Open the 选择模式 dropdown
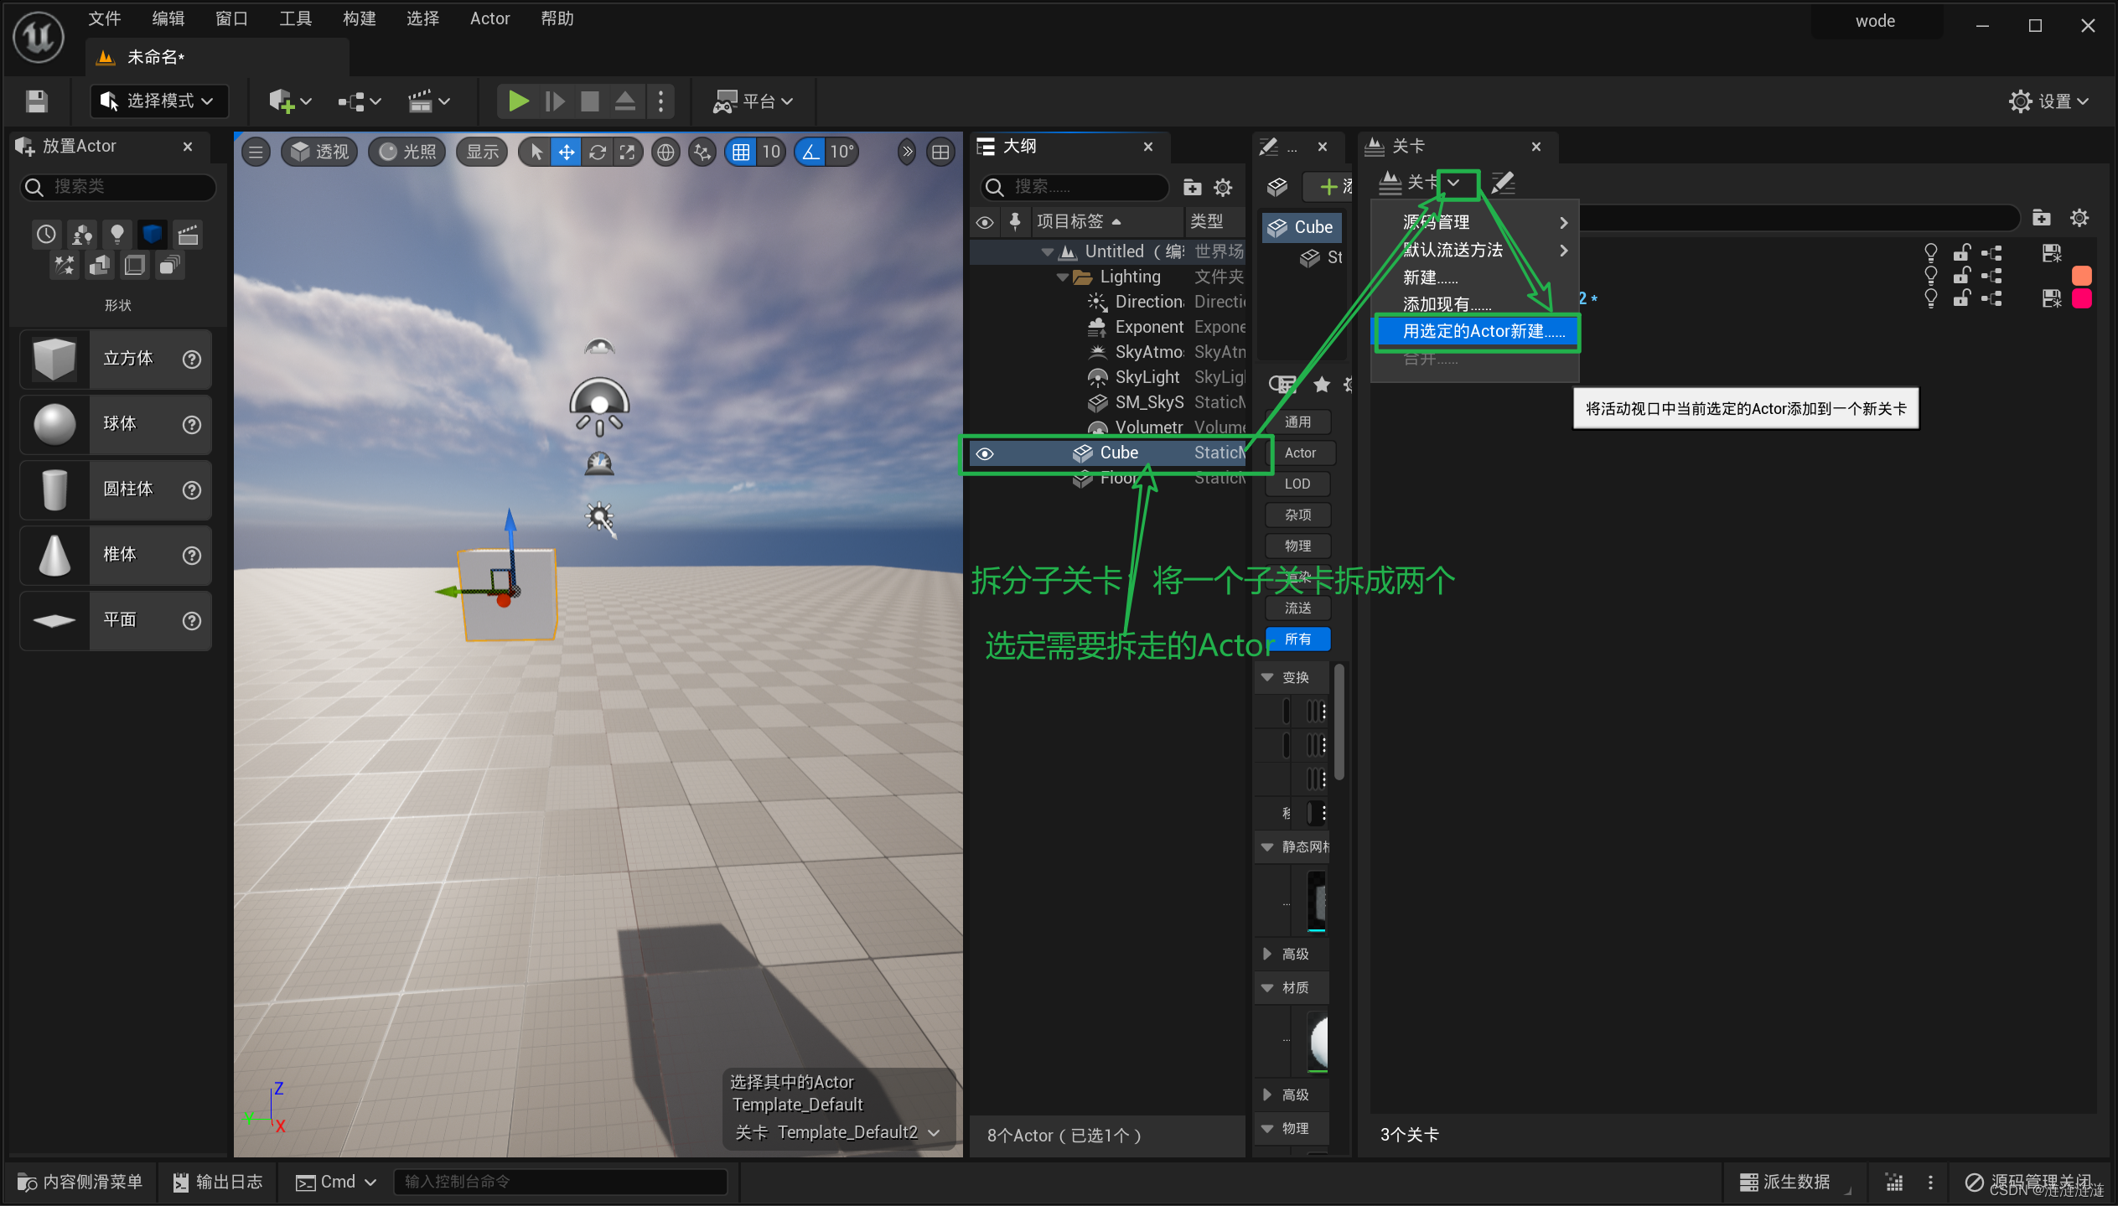2118x1206 pixels. [158, 101]
